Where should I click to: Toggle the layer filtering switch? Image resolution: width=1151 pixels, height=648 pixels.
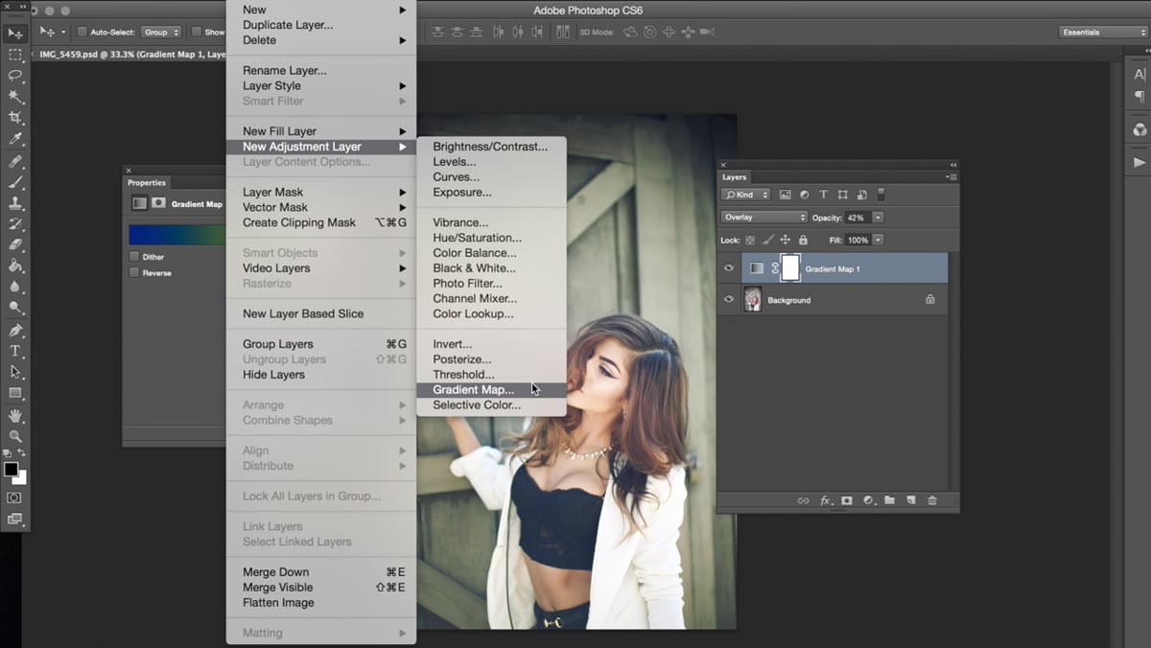click(x=881, y=195)
